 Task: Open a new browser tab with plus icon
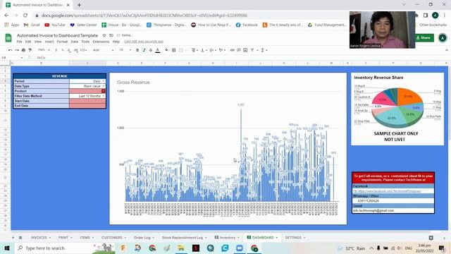click(79, 5)
